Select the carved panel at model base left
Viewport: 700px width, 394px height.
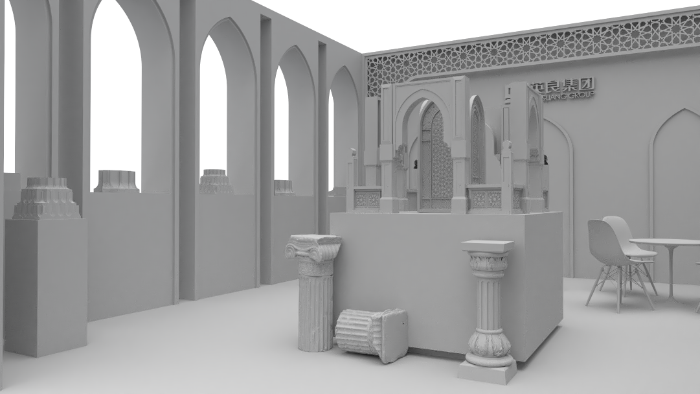(x=367, y=199)
